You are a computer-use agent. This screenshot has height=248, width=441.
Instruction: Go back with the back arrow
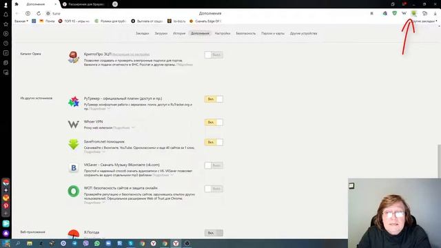point(17,13)
